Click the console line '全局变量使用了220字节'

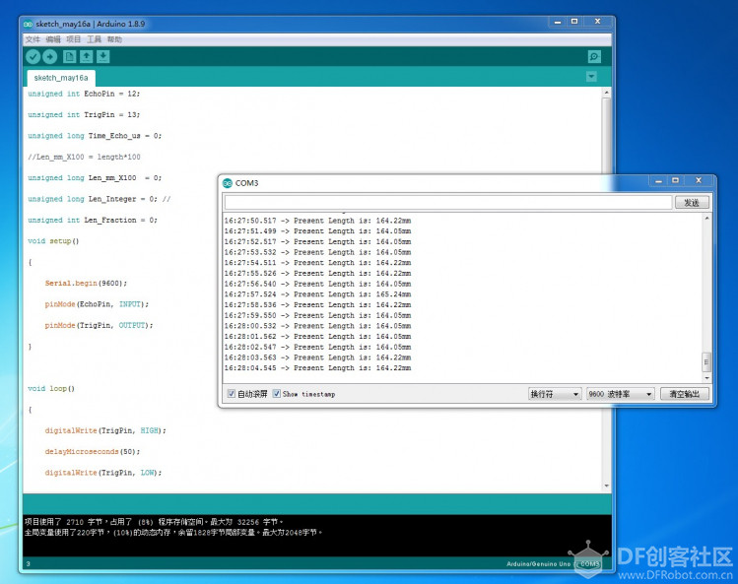tap(64, 533)
